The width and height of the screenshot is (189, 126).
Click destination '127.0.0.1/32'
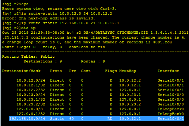click(31, 114)
